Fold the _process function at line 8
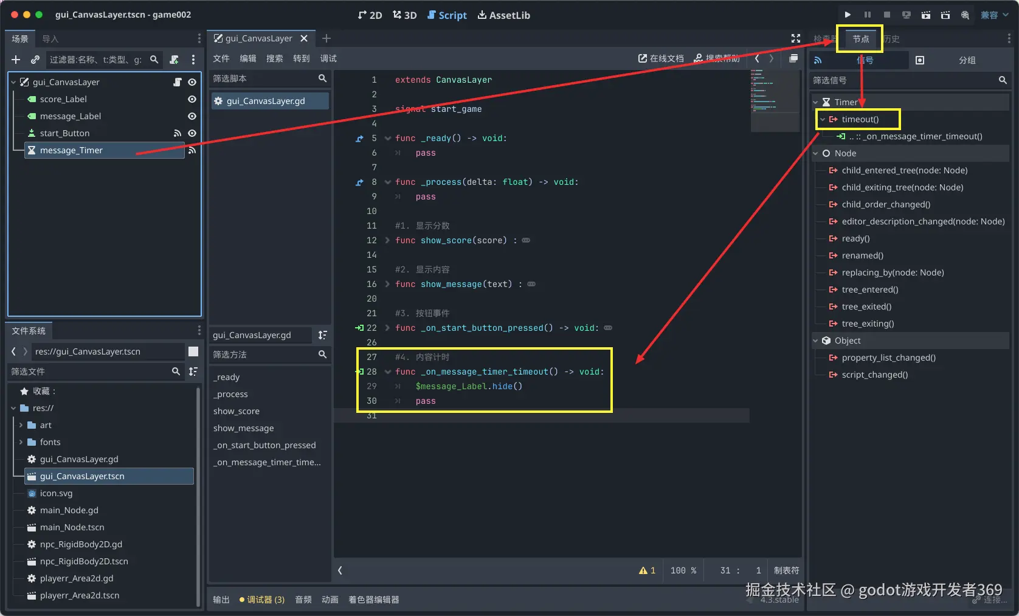This screenshot has width=1019, height=616. pyautogui.click(x=387, y=182)
